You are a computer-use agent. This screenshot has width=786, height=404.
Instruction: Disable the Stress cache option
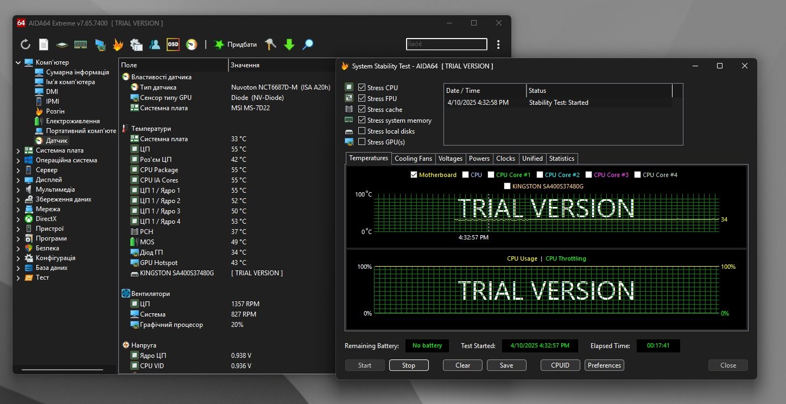coord(362,109)
